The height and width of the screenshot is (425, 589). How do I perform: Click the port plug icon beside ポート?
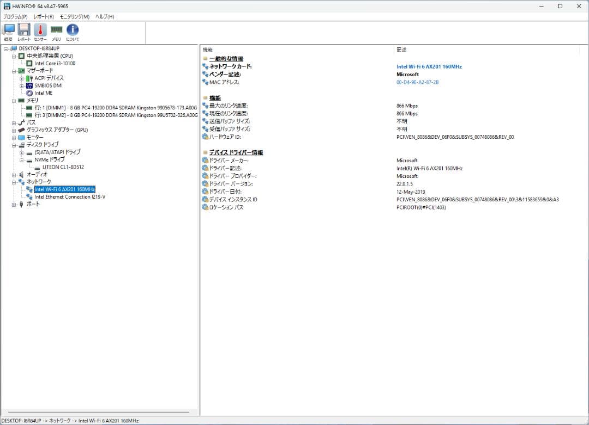[x=21, y=204]
